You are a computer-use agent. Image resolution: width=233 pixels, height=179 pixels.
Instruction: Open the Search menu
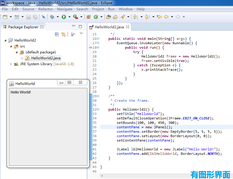(x=82, y=9)
